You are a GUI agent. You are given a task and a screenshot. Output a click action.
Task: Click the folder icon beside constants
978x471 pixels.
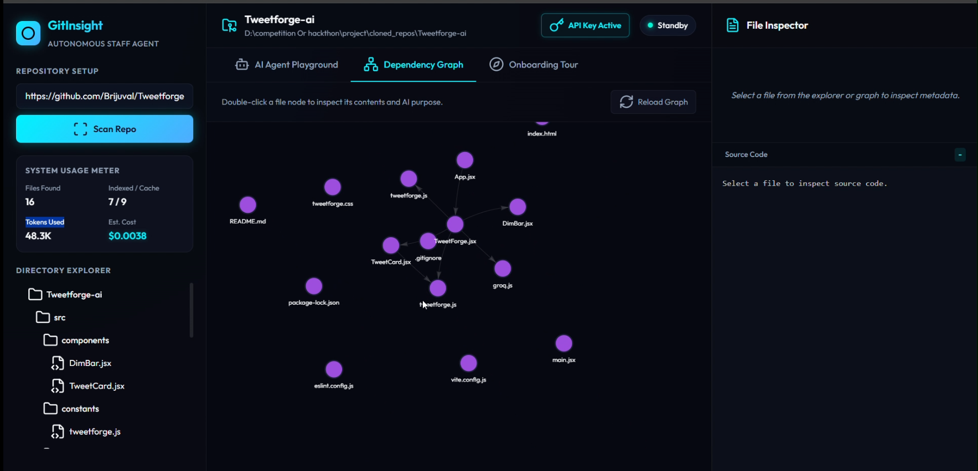click(50, 408)
